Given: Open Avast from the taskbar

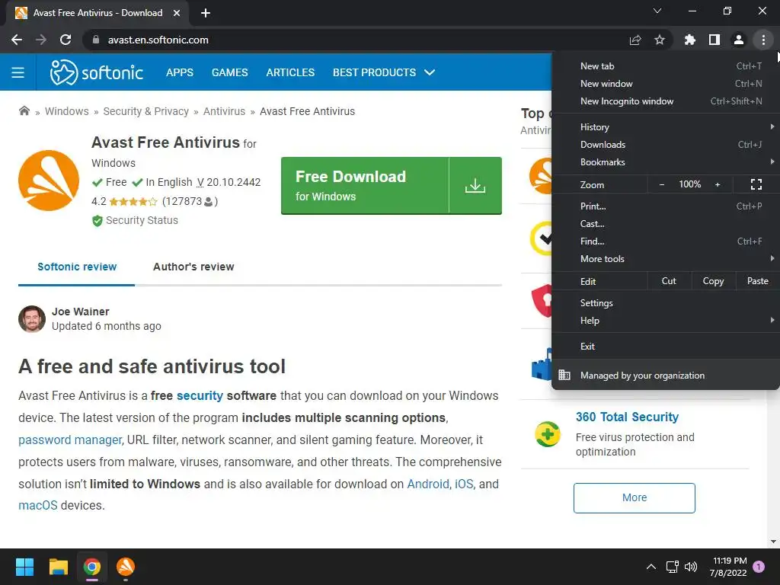Looking at the screenshot, I should point(126,567).
